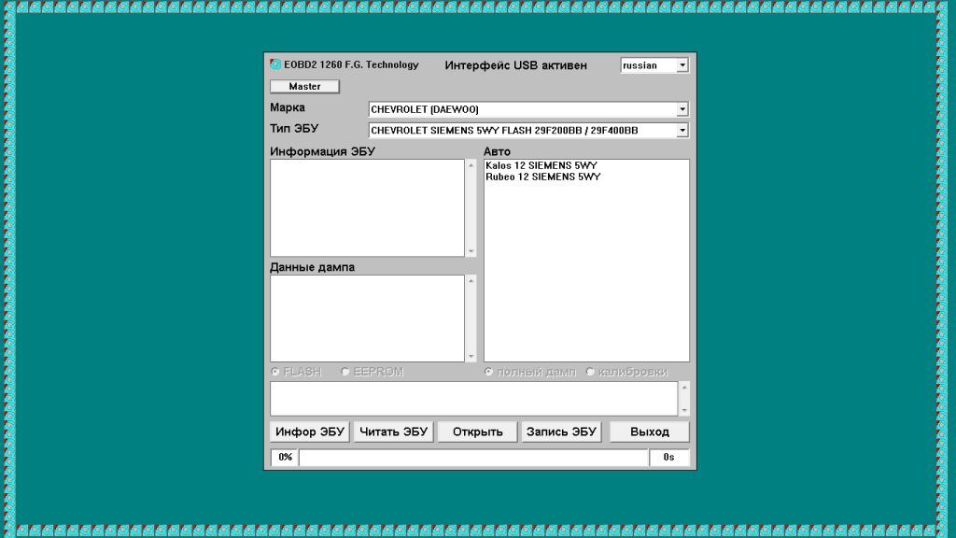956x538 pixels.
Task: Click scroll up arrow of log area
Action: pyautogui.click(x=684, y=388)
